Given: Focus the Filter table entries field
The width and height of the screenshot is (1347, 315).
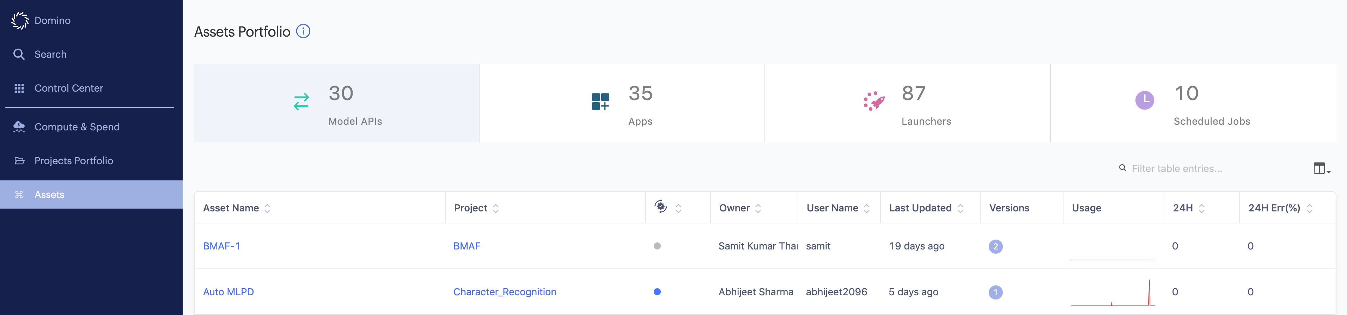Looking at the screenshot, I should pyautogui.click(x=1208, y=169).
